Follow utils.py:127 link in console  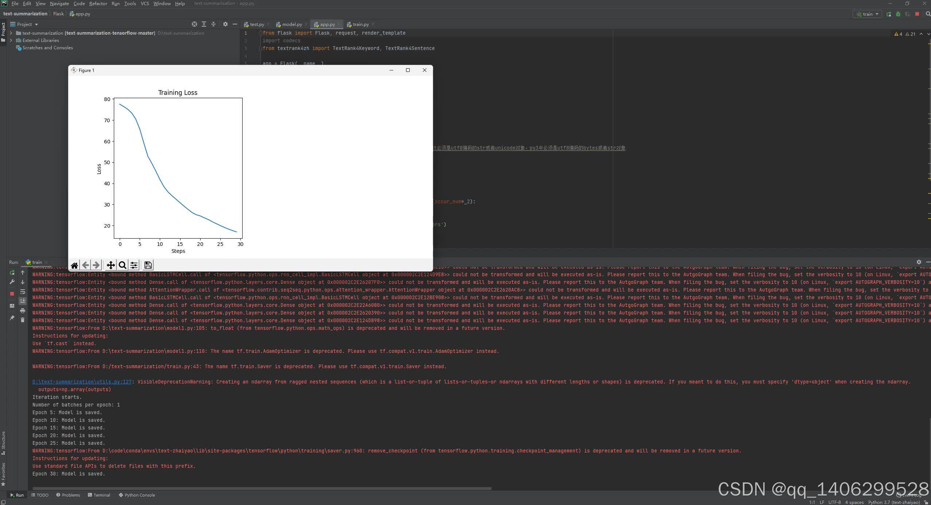point(82,382)
